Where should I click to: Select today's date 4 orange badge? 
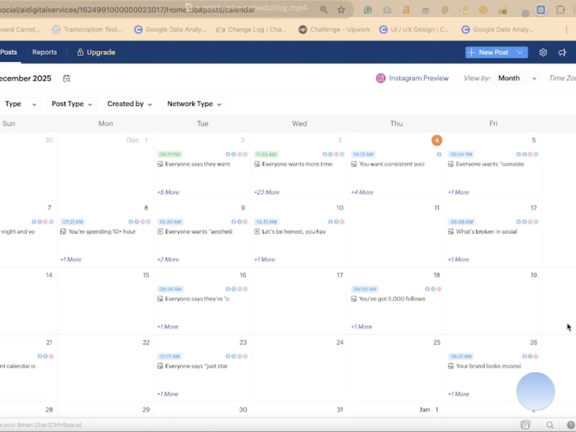click(437, 141)
